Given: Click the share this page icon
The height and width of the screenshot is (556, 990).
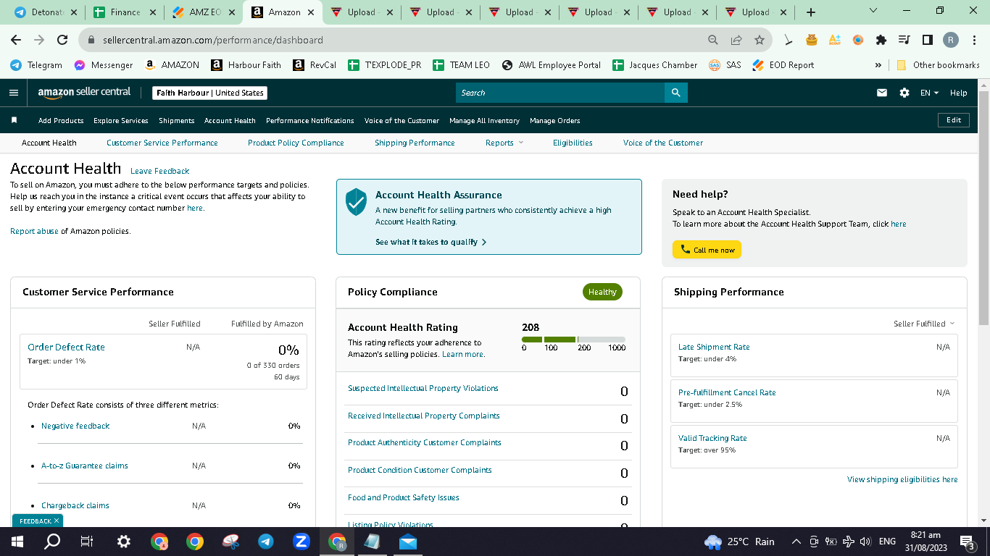Looking at the screenshot, I should 736,40.
